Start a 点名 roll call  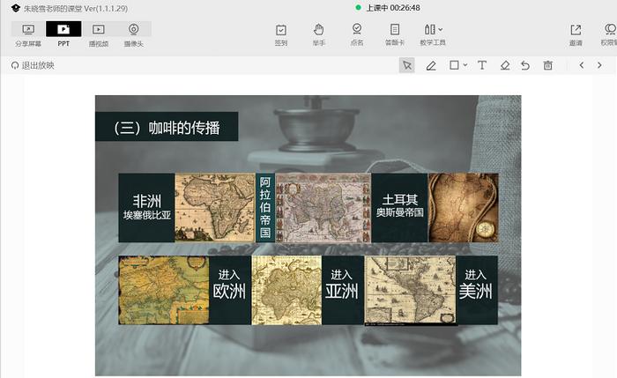tap(357, 34)
